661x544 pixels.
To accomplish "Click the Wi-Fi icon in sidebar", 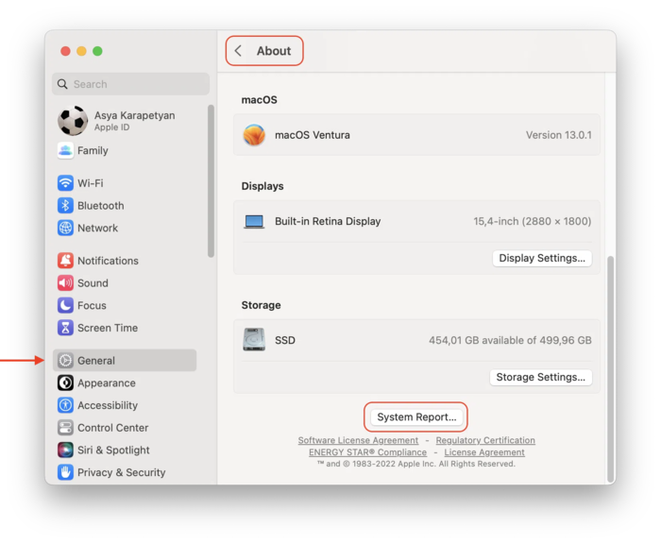I will point(65,183).
